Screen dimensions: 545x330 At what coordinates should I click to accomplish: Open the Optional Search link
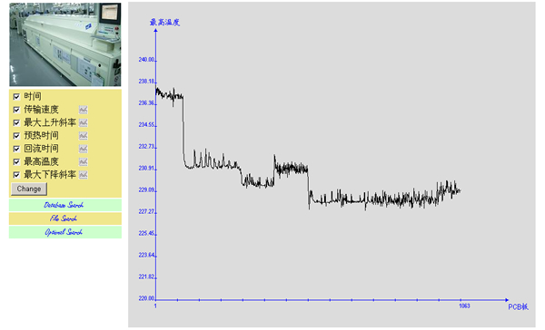(64, 232)
